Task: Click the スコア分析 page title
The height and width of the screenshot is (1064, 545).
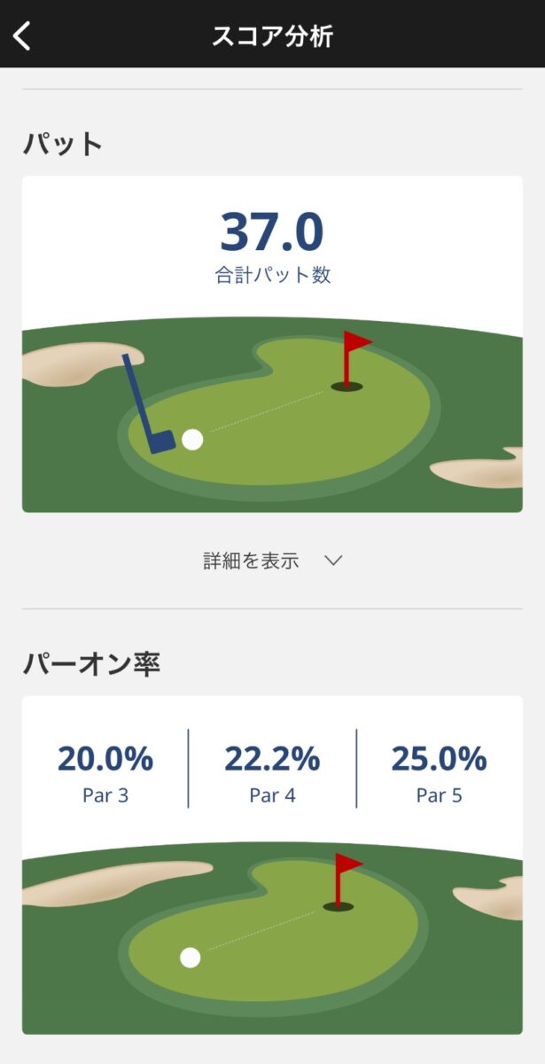Action: [272, 35]
